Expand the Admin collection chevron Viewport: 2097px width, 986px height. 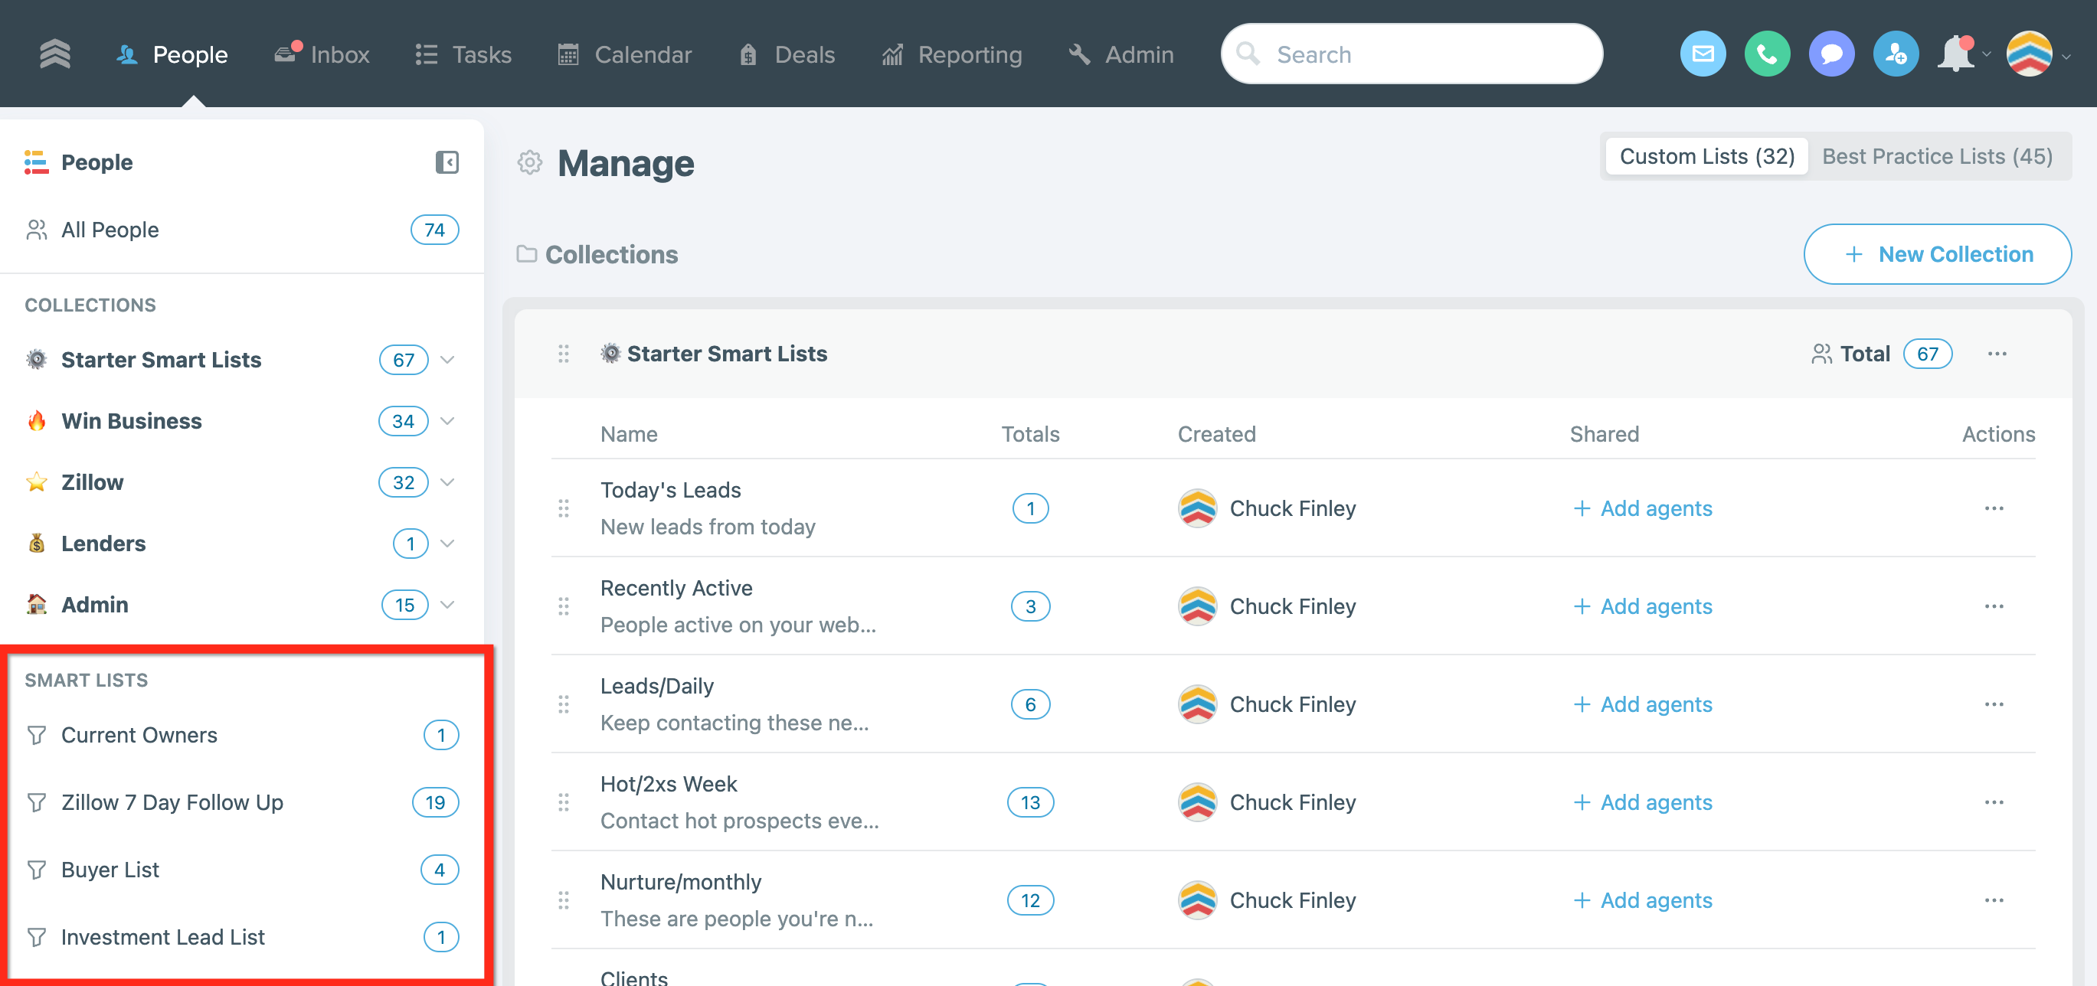[x=447, y=605]
